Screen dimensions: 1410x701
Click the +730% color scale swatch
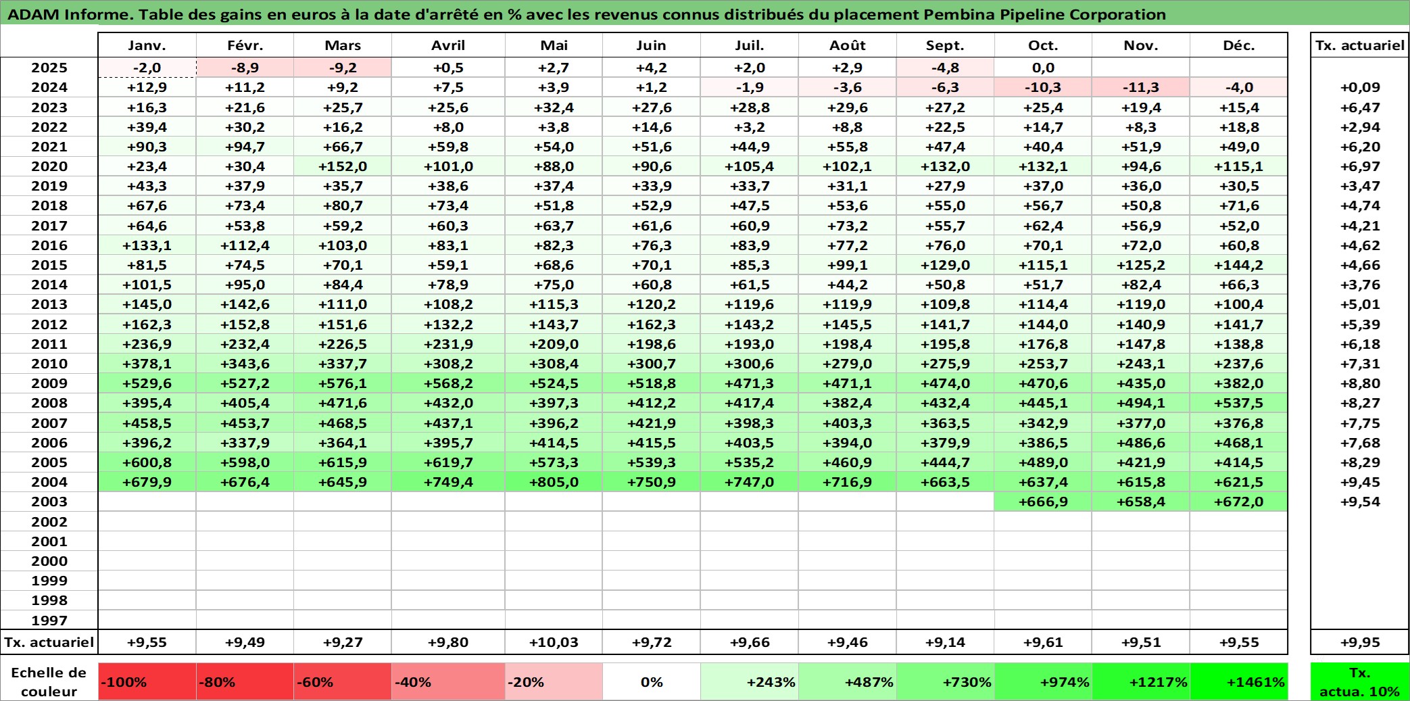pyautogui.click(x=945, y=681)
